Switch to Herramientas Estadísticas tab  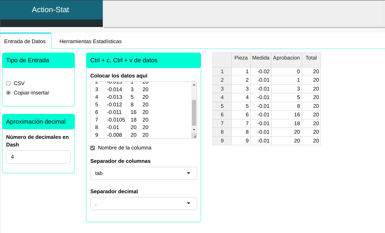tap(90, 41)
